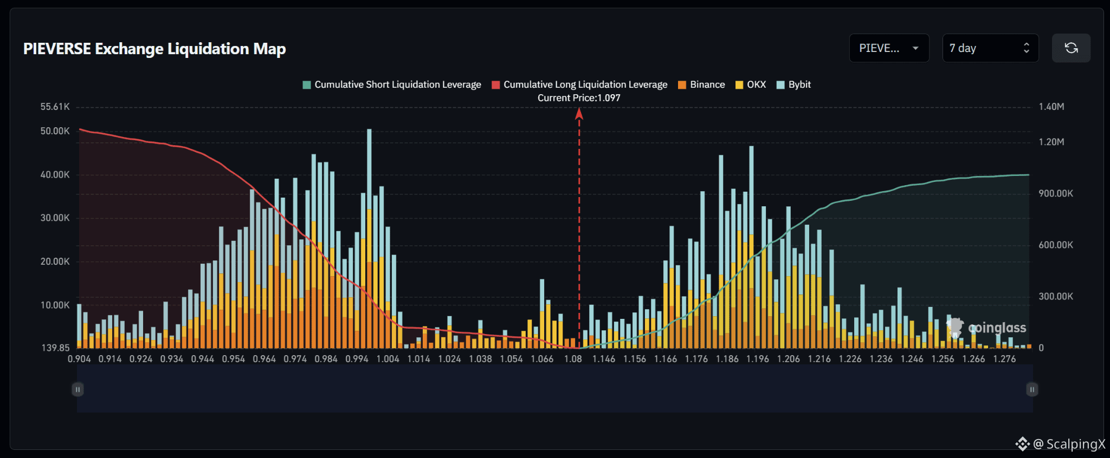Image resolution: width=1110 pixels, height=458 pixels.
Task: Hide the Bybit series legend
Action: pyautogui.click(x=793, y=84)
